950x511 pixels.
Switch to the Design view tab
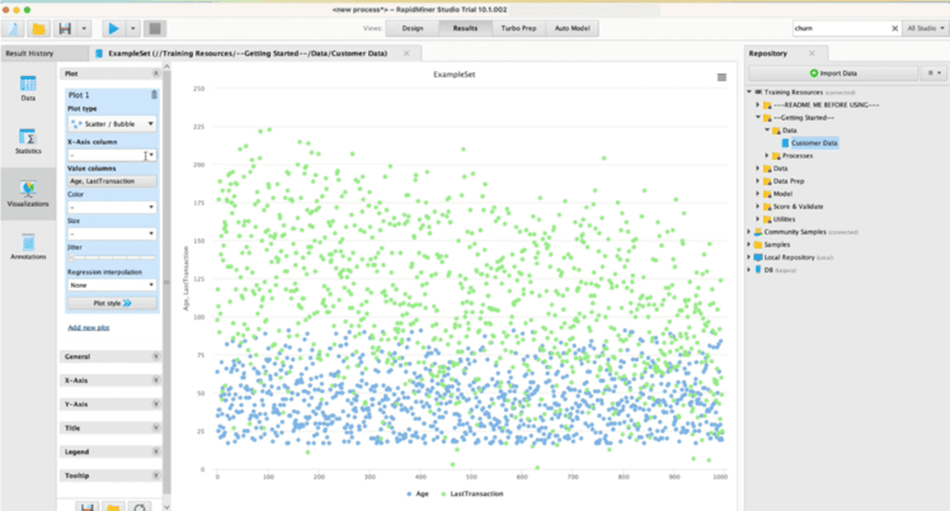(x=411, y=28)
